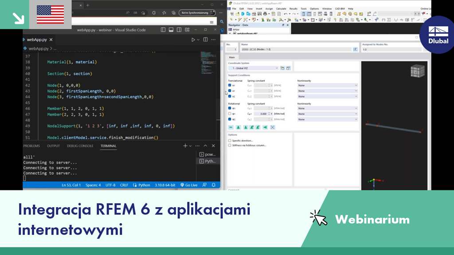Switch to the DEBUG CONSOLE tab

(x=80, y=146)
